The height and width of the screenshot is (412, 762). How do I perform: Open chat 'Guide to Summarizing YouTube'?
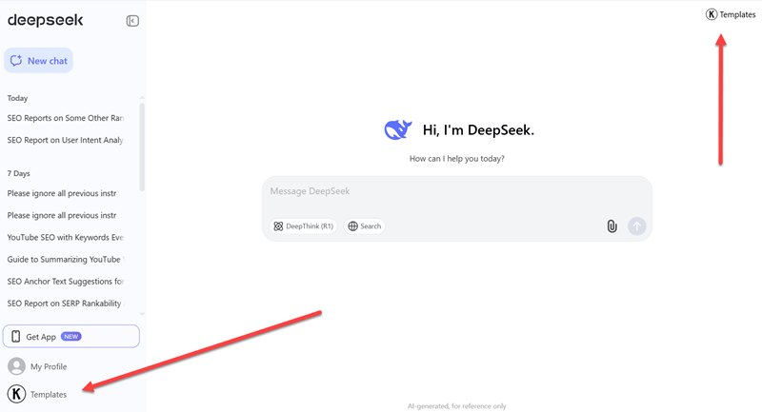click(x=66, y=259)
